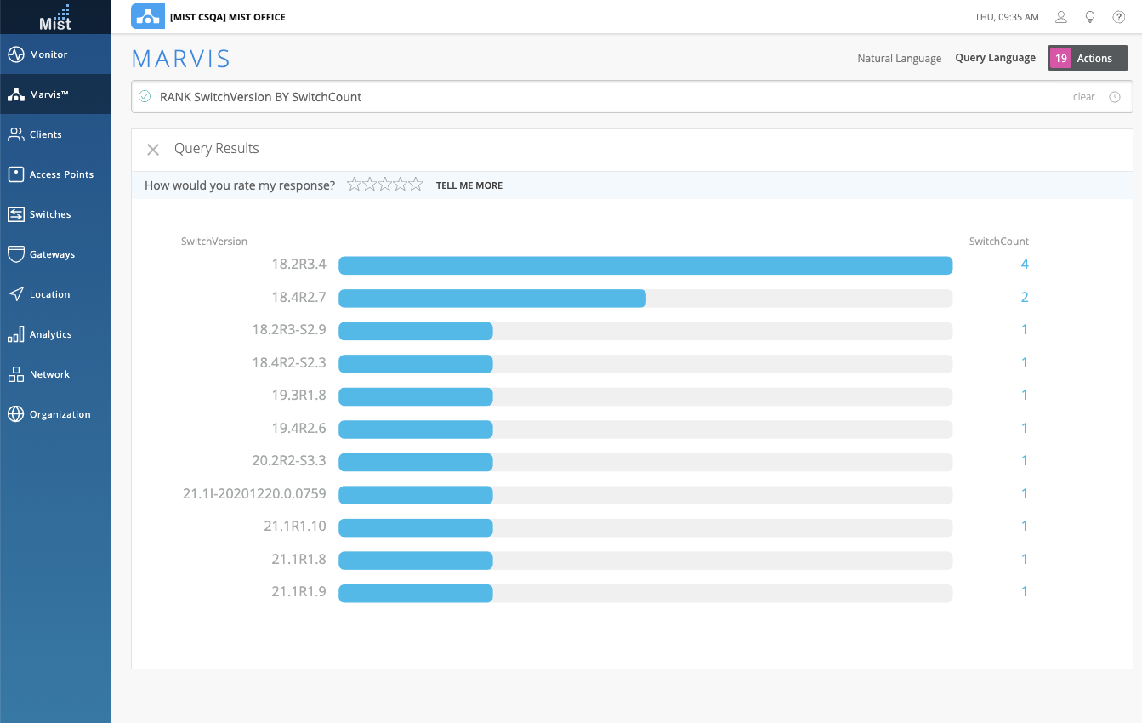Open the help question mark icon

[1119, 17]
